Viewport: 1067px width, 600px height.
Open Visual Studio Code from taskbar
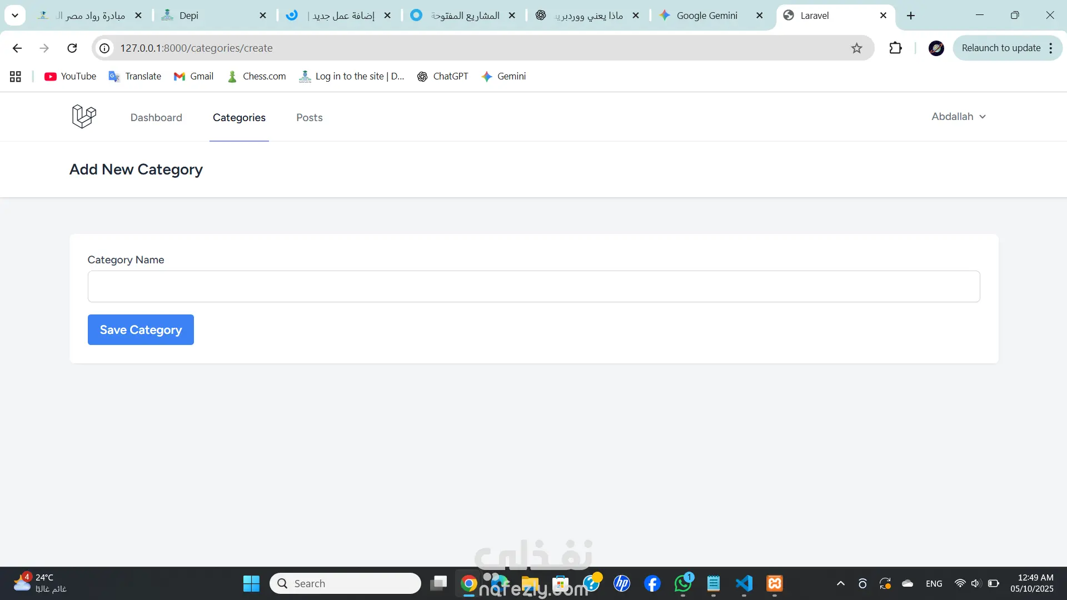click(x=744, y=583)
